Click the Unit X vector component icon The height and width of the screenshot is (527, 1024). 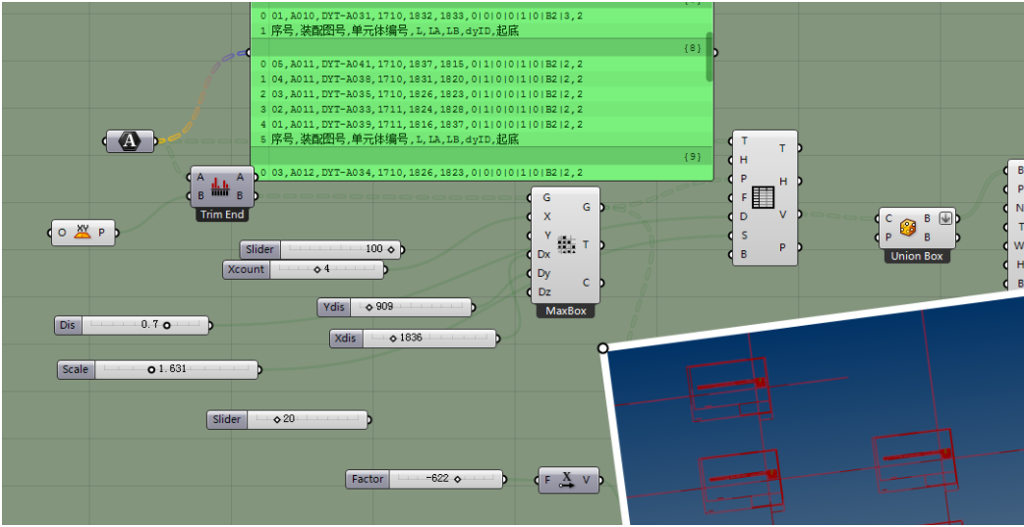[567, 480]
